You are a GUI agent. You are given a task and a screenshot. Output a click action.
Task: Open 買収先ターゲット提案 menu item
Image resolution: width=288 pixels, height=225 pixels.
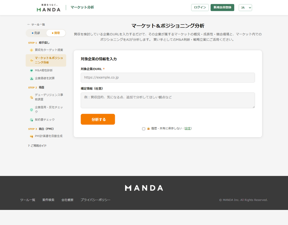coord(46,50)
